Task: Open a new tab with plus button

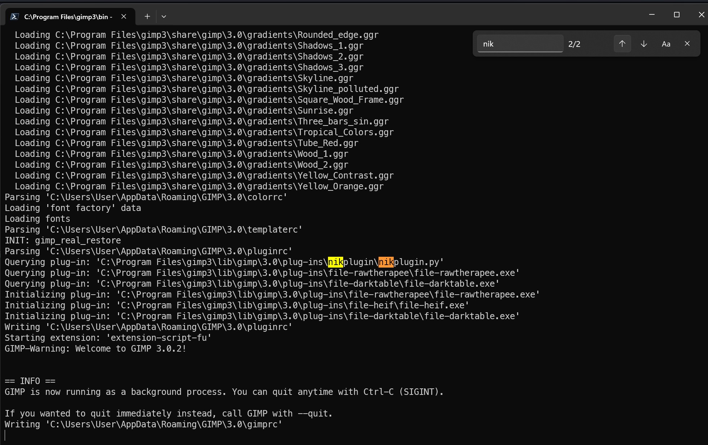Action: [x=147, y=17]
